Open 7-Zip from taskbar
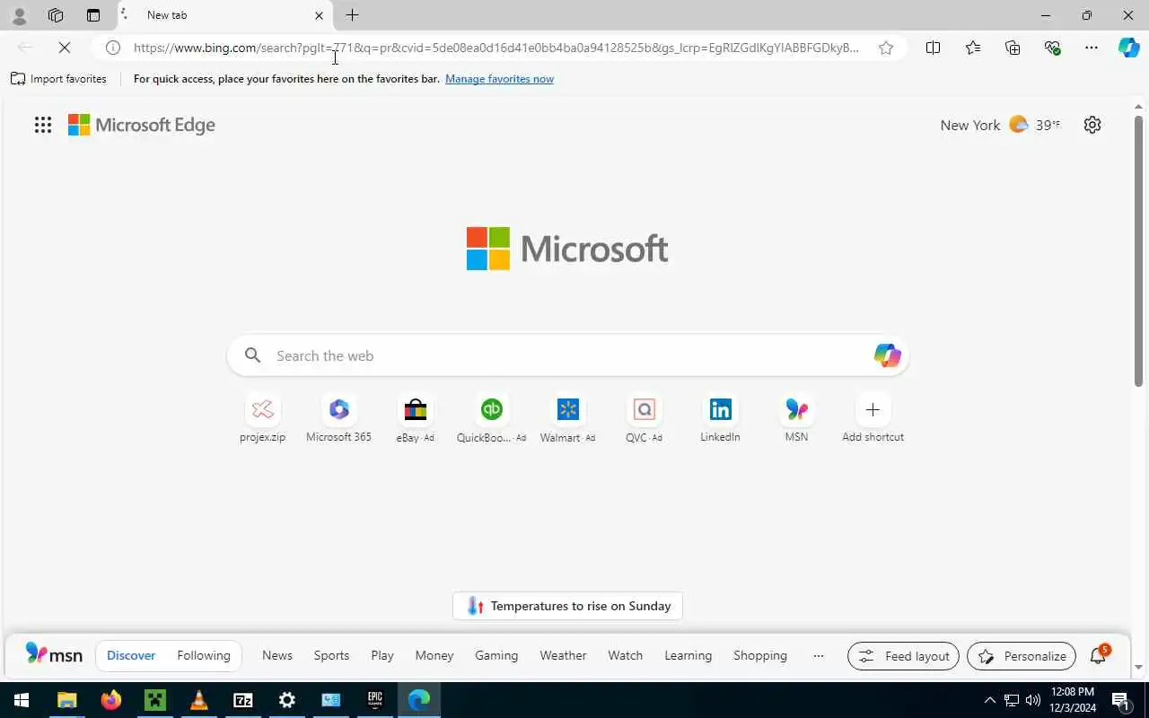Screen dimensions: 1149x718 243,700
